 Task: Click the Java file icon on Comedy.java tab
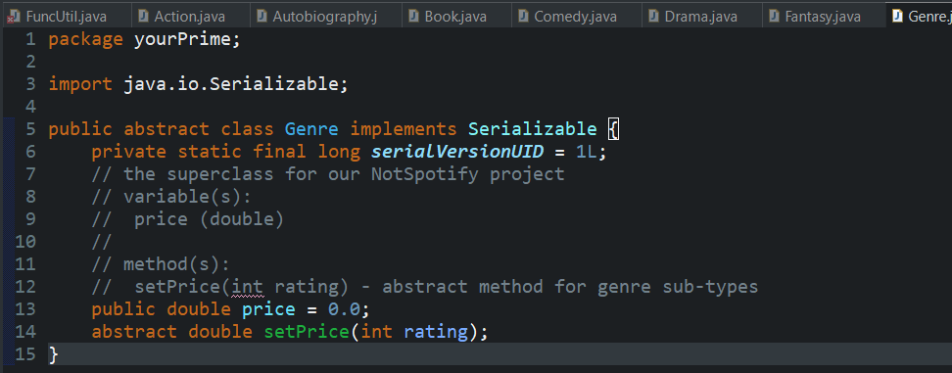[523, 17]
